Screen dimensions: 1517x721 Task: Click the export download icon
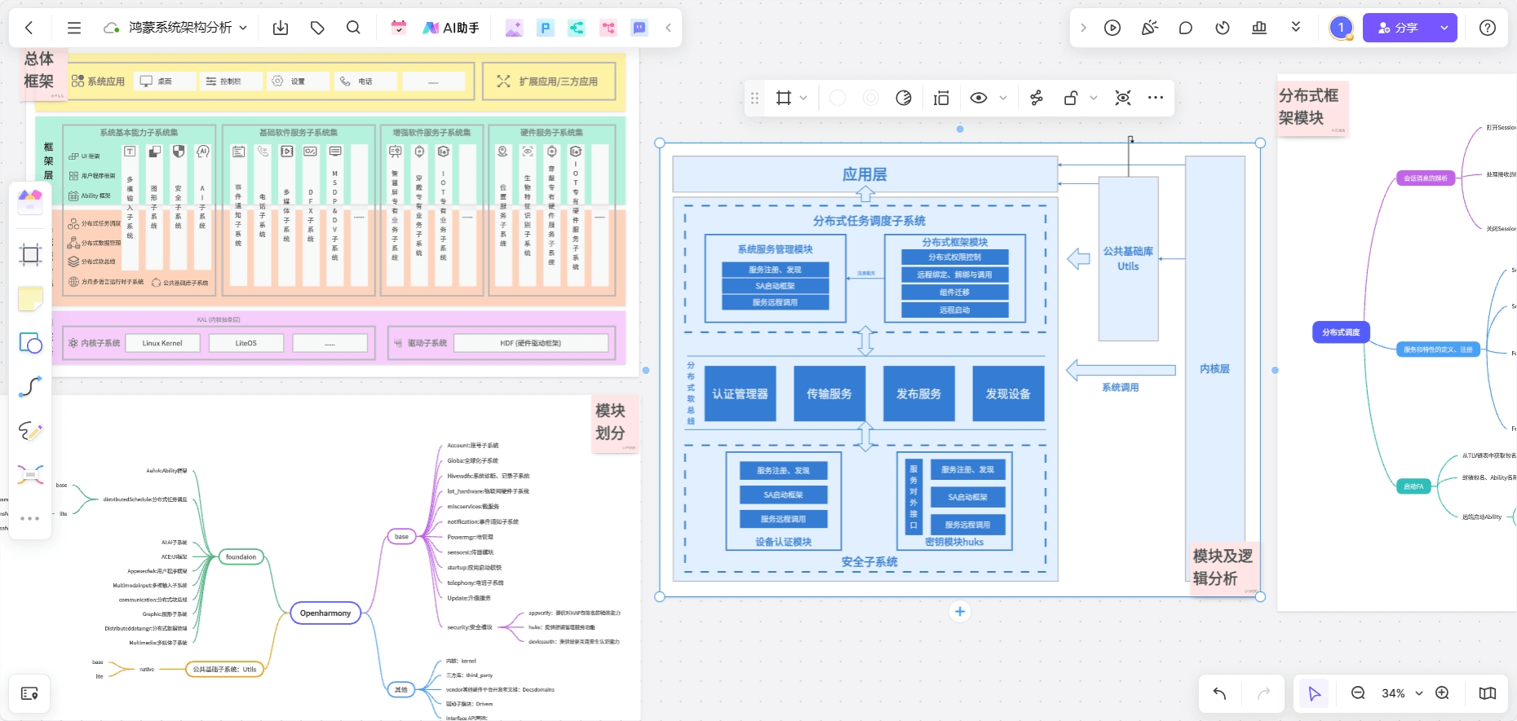tap(281, 28)
